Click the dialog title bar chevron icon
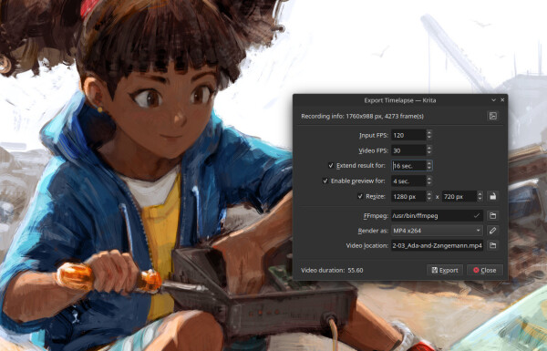 coord(493,100)
